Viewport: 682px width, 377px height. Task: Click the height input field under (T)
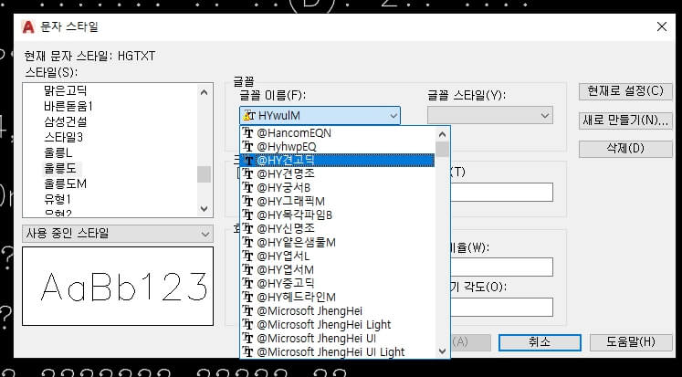[501, 193]
